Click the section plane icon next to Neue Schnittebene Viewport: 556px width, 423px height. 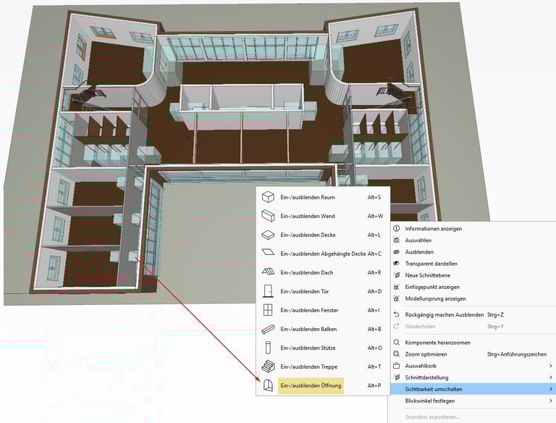[397, 275]
